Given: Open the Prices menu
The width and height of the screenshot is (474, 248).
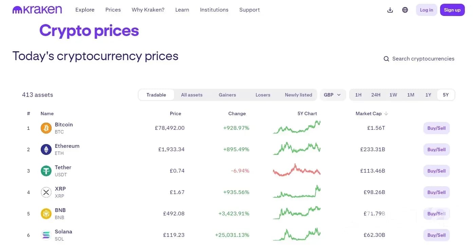Looking at the screenshot, I should [113, 10].
